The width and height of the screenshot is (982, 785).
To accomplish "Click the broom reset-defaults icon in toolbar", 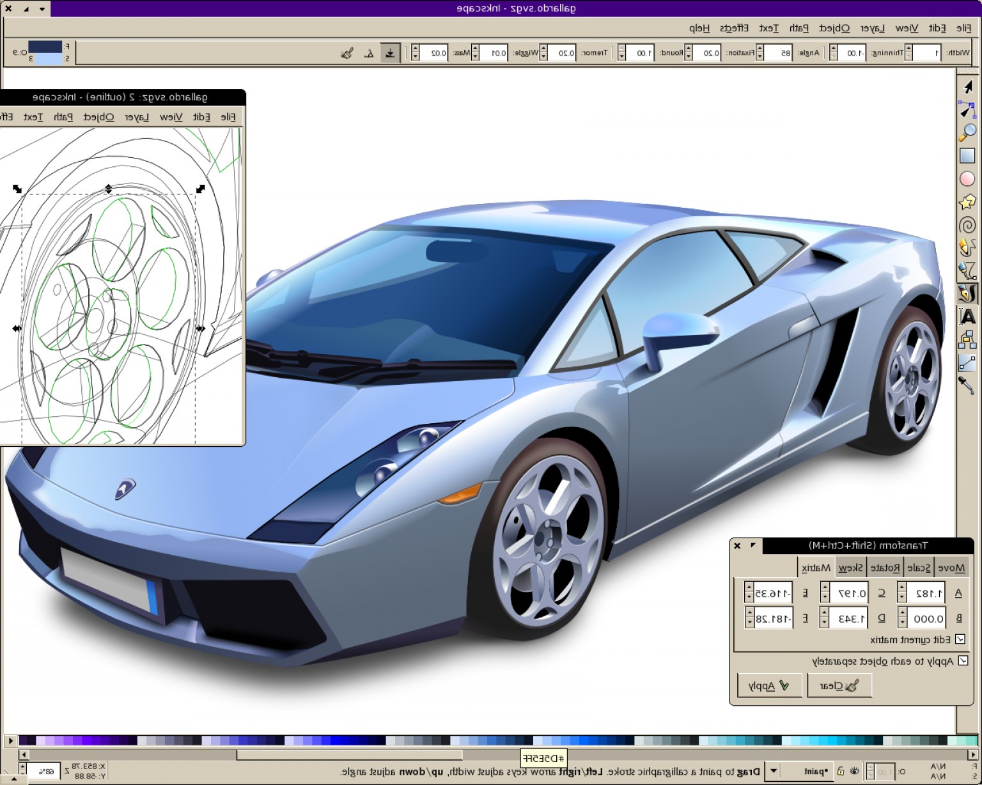I will coord(347,53).
